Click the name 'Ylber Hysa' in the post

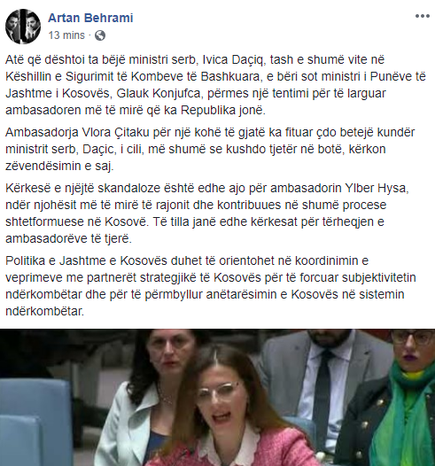(x=375, y=188)
